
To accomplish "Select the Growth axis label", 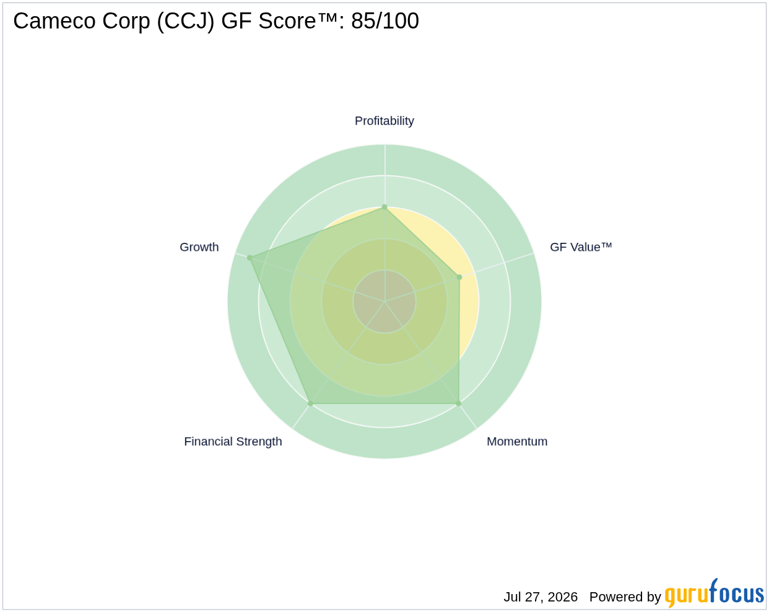I will 199,247.
